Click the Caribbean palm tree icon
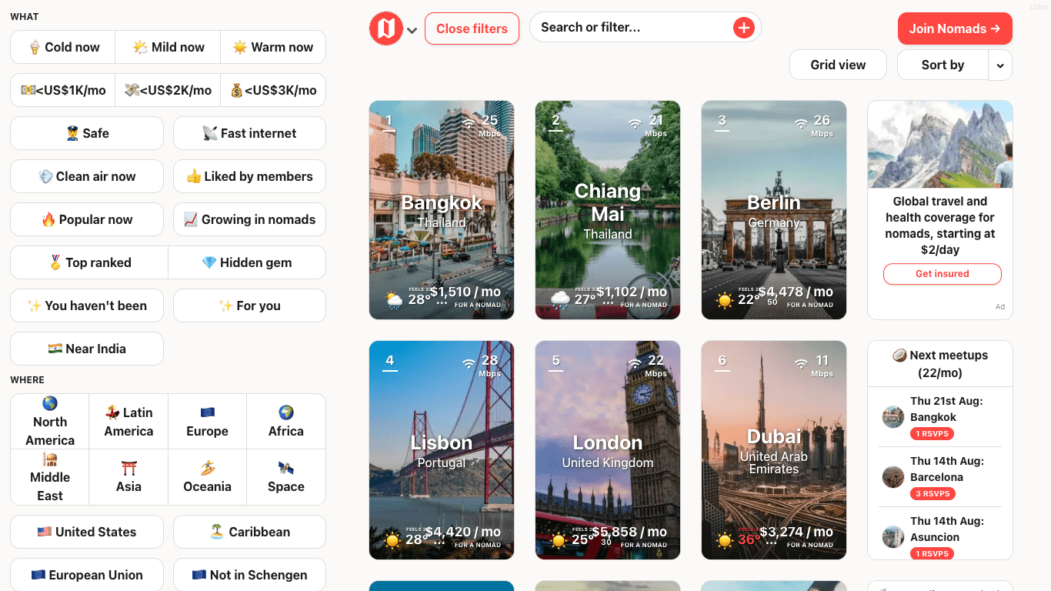 point(215,531)
